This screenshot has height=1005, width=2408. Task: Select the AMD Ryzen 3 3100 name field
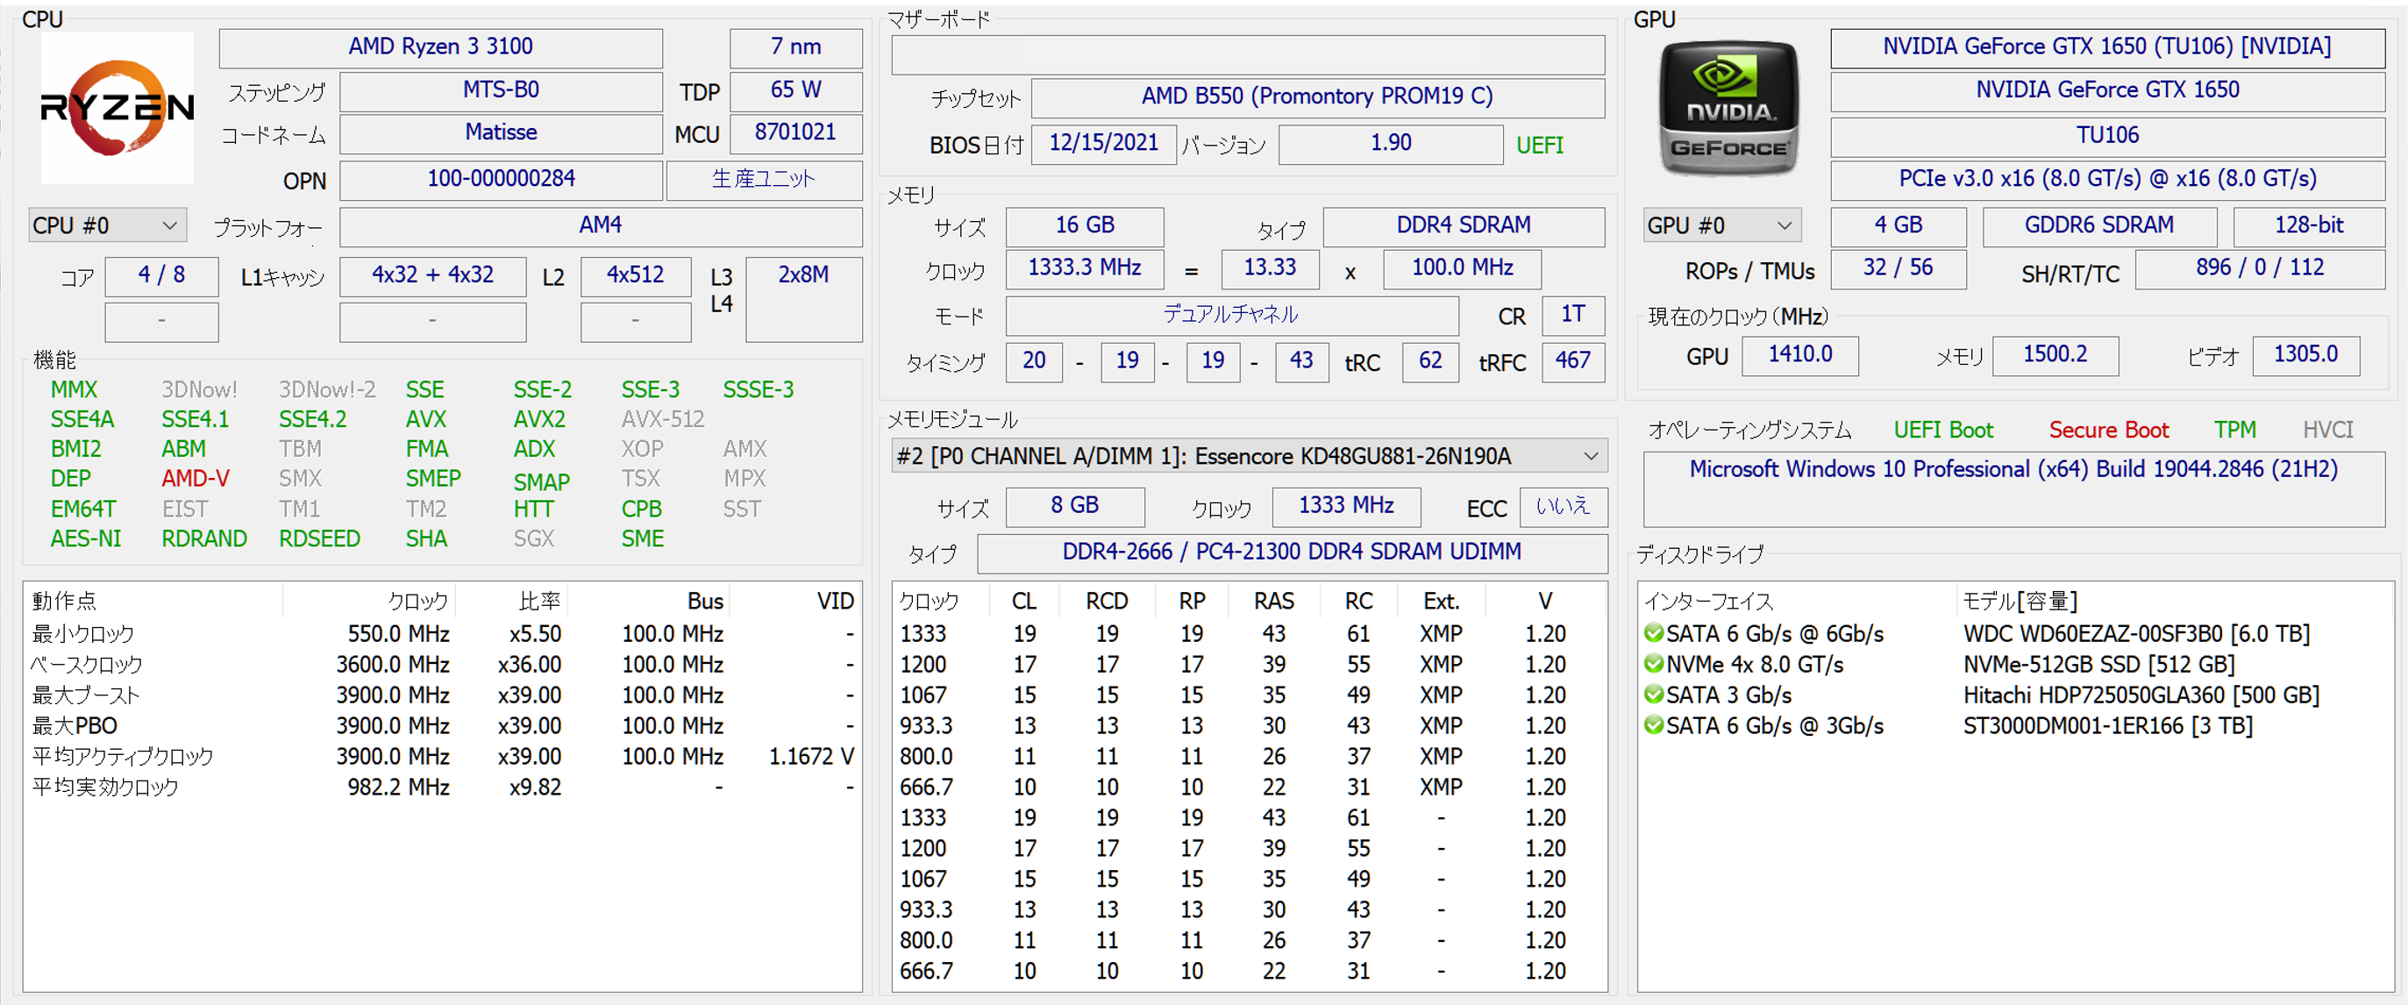440,46
